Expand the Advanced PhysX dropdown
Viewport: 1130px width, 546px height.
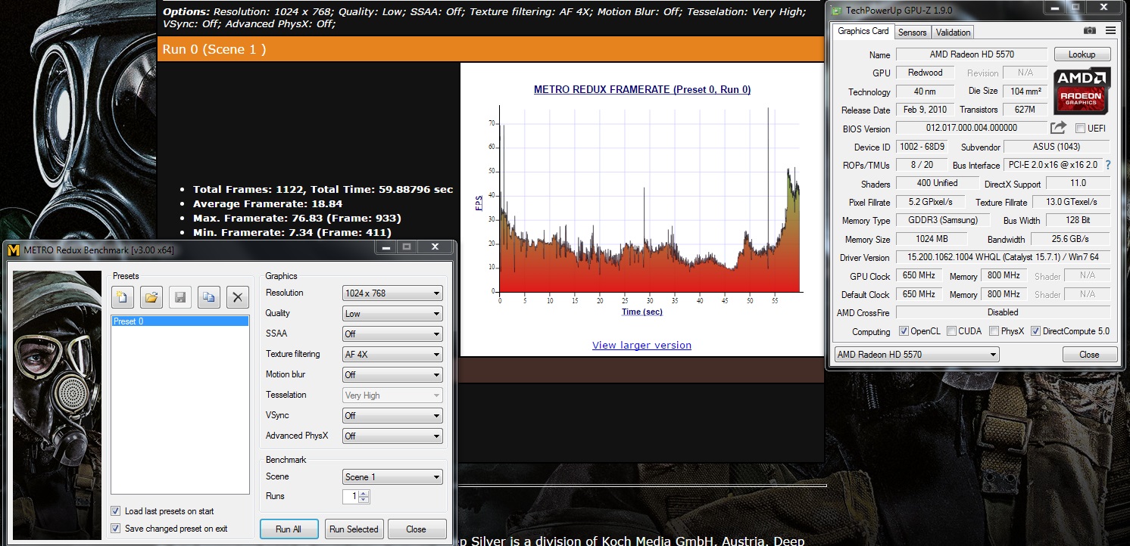tap(392, 436)
